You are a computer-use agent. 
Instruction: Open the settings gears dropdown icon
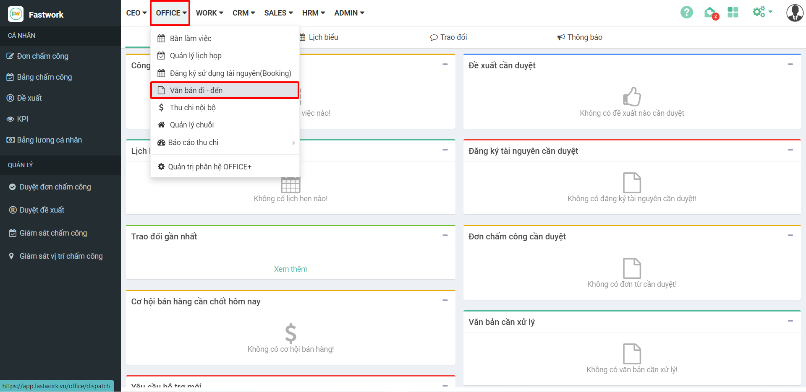[x=762, y=12]
